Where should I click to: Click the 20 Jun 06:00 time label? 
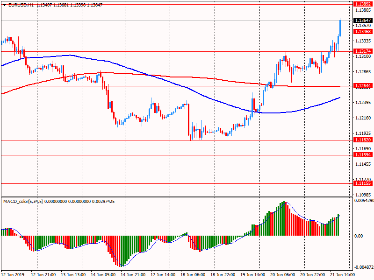(x=283, y=274)
